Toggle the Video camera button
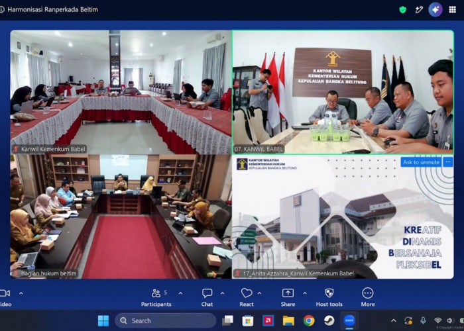The width and height of the screenshot is (464, 331). pyautogui.click(x=5, y=297)
